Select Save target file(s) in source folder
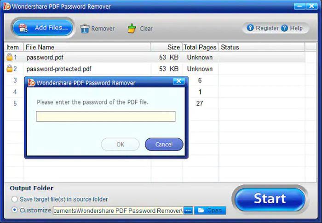 point(14,199)
